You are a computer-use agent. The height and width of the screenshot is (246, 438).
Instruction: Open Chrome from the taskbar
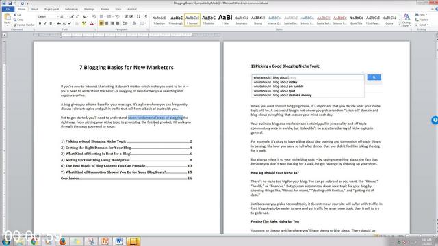(35, 241)
